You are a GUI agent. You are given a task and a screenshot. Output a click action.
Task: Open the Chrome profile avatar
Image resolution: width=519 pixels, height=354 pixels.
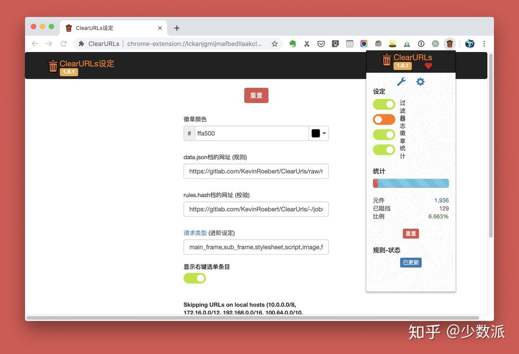click(470, 43)
